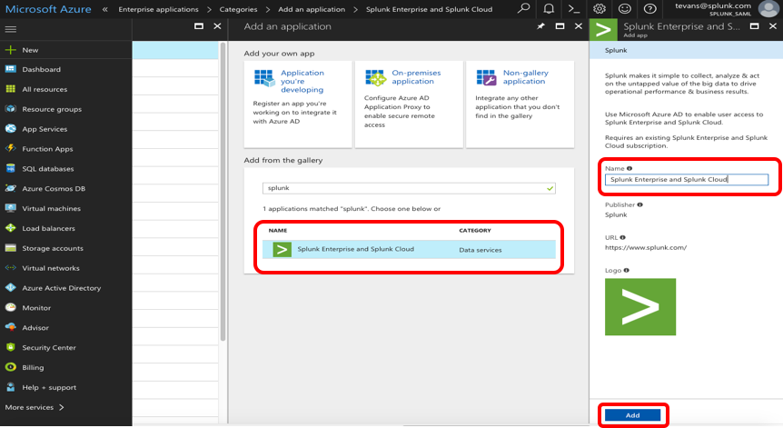Click the Storage accounts icon
This screenshot has height=428, width=783.
click(11, 248)
